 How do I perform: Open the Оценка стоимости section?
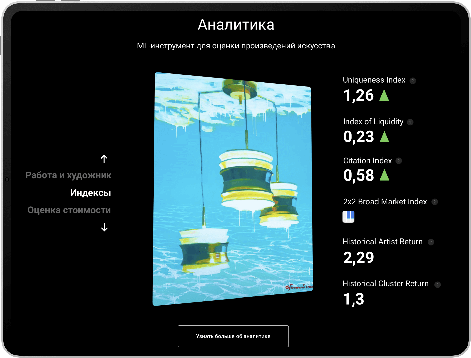coord(69,210)
